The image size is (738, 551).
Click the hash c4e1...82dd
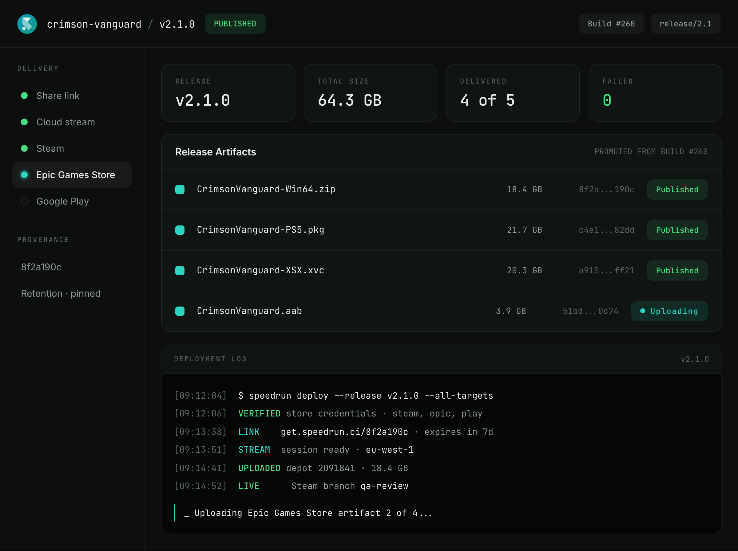607,230
